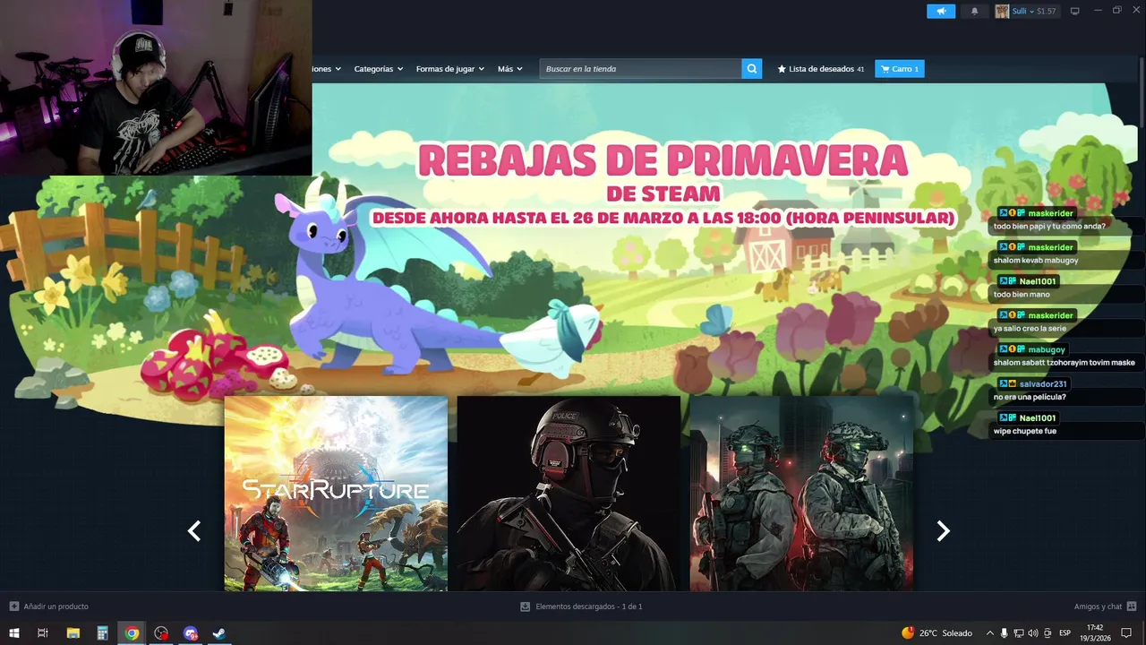Open the Windows notification center icon
Screen dimensions: 1146x645
[1126, 633]
